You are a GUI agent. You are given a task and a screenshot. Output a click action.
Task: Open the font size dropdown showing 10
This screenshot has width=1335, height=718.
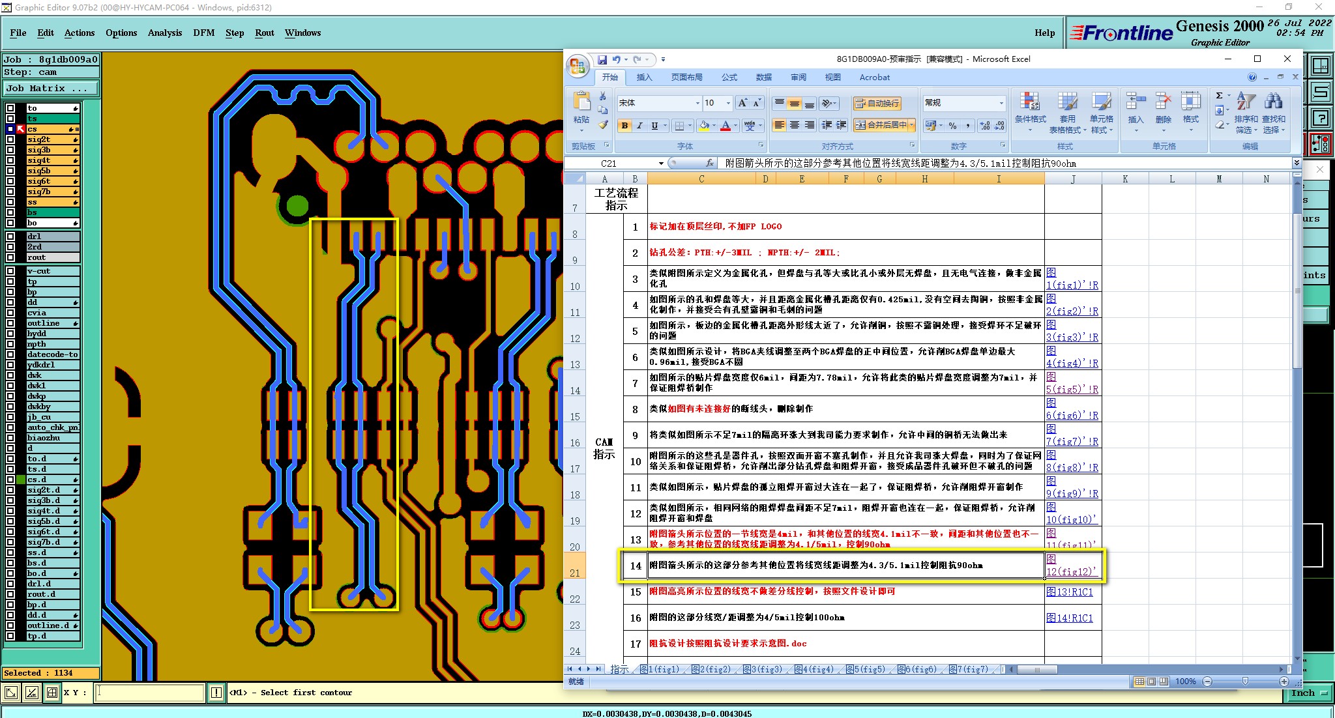pos(728,103)
